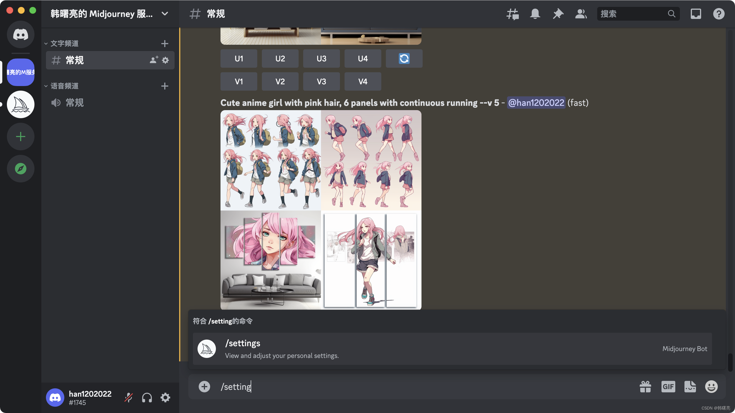The width and height of the screenshot is (735, 413).
Task: Open the threads icon in the header
Action: point(512,14)
